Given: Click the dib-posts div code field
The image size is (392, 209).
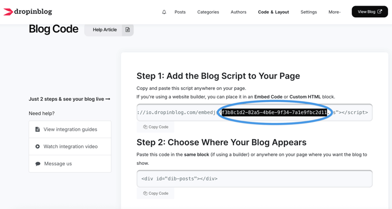Looking at the screenshot, I should click(254, 179).
